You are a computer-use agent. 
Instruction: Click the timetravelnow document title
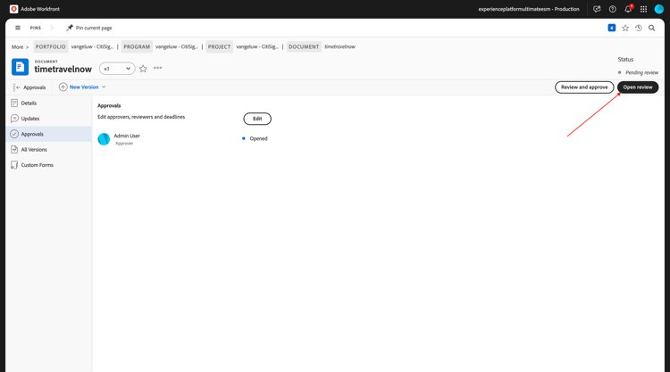63,69
